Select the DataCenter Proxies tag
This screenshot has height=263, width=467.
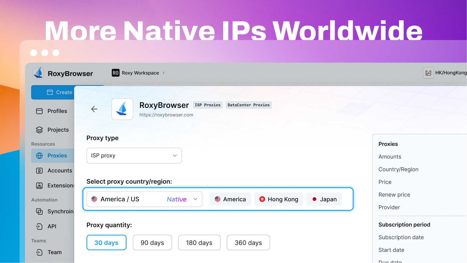click(x=249, y=105)
